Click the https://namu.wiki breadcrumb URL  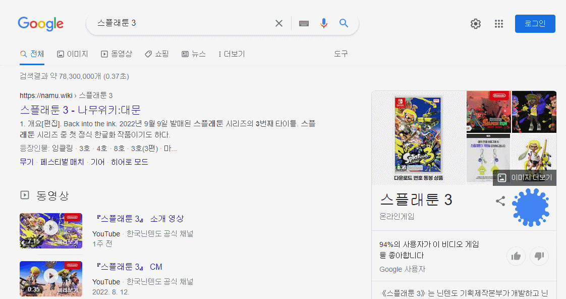(x=46, y=95)
